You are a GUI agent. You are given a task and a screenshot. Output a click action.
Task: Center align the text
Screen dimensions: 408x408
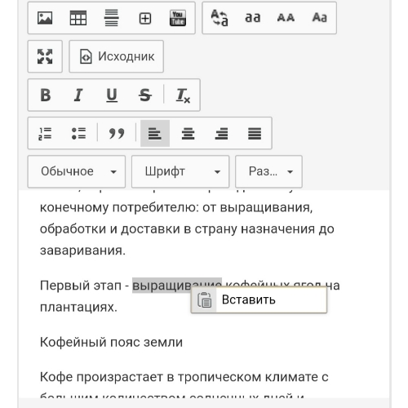tap(188, 134)
